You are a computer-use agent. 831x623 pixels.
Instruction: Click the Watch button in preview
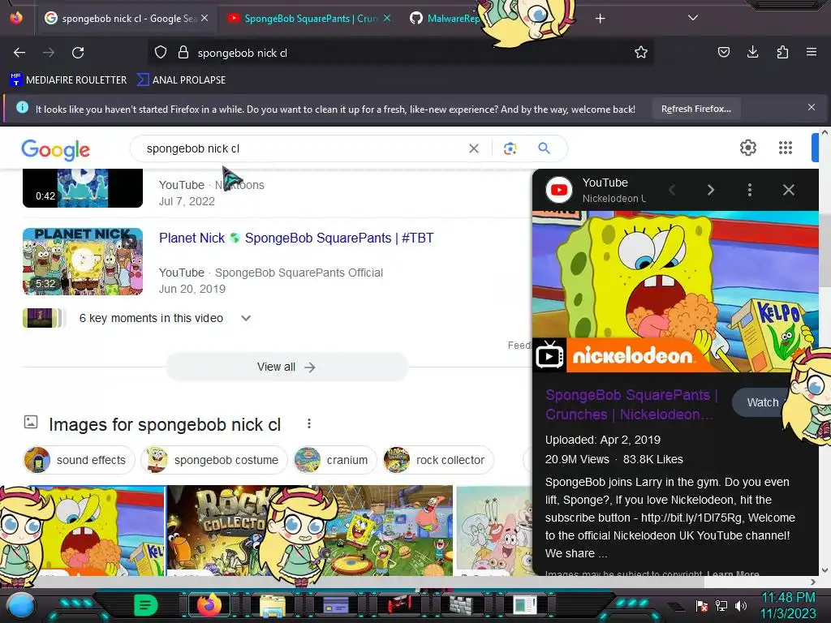pyautogui.click(x=763, y=402)
